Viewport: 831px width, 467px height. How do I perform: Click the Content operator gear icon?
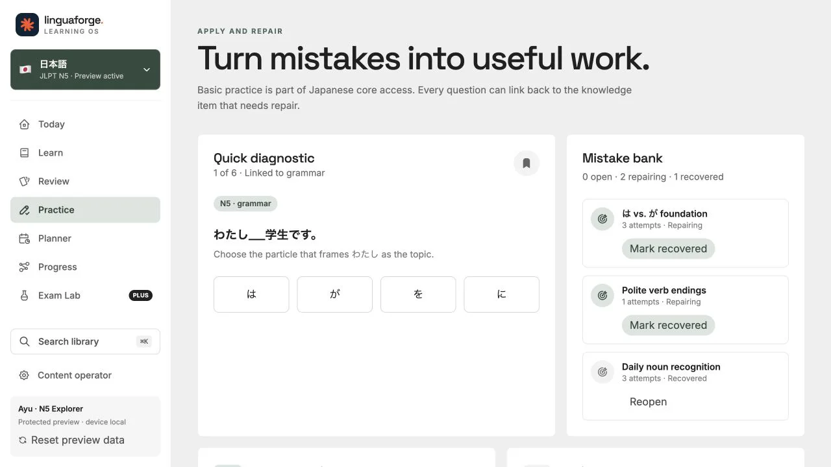24,376
